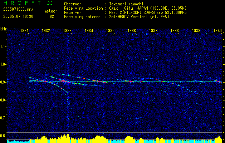Click the 0.9 kHz axis label

[3, 82]
